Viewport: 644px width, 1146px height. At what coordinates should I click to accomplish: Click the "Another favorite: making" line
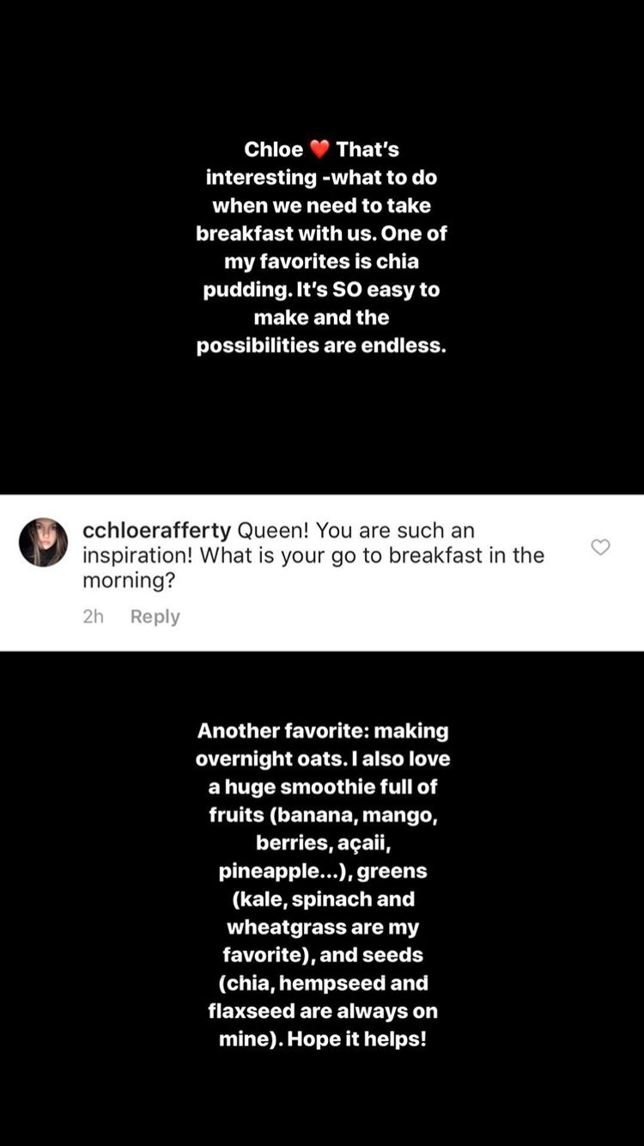322,731
